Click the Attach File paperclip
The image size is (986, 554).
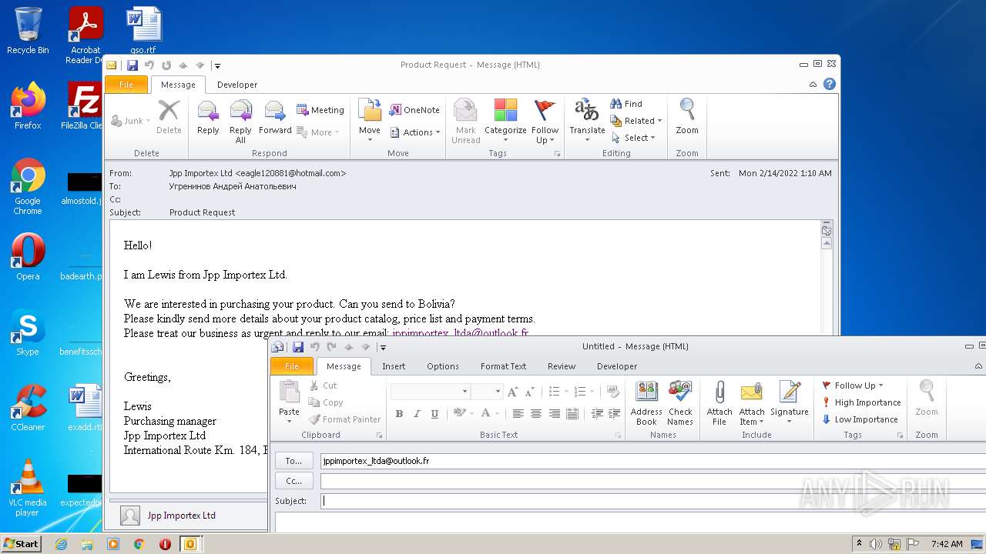pyautogui.click(x=719, y=402)
